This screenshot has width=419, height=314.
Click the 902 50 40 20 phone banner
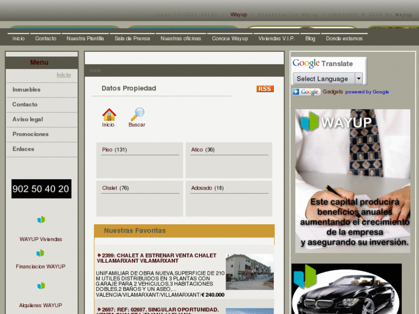tap(41, 188)
